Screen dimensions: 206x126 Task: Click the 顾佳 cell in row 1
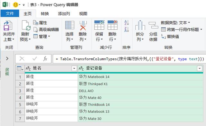[x=51, y=77]
